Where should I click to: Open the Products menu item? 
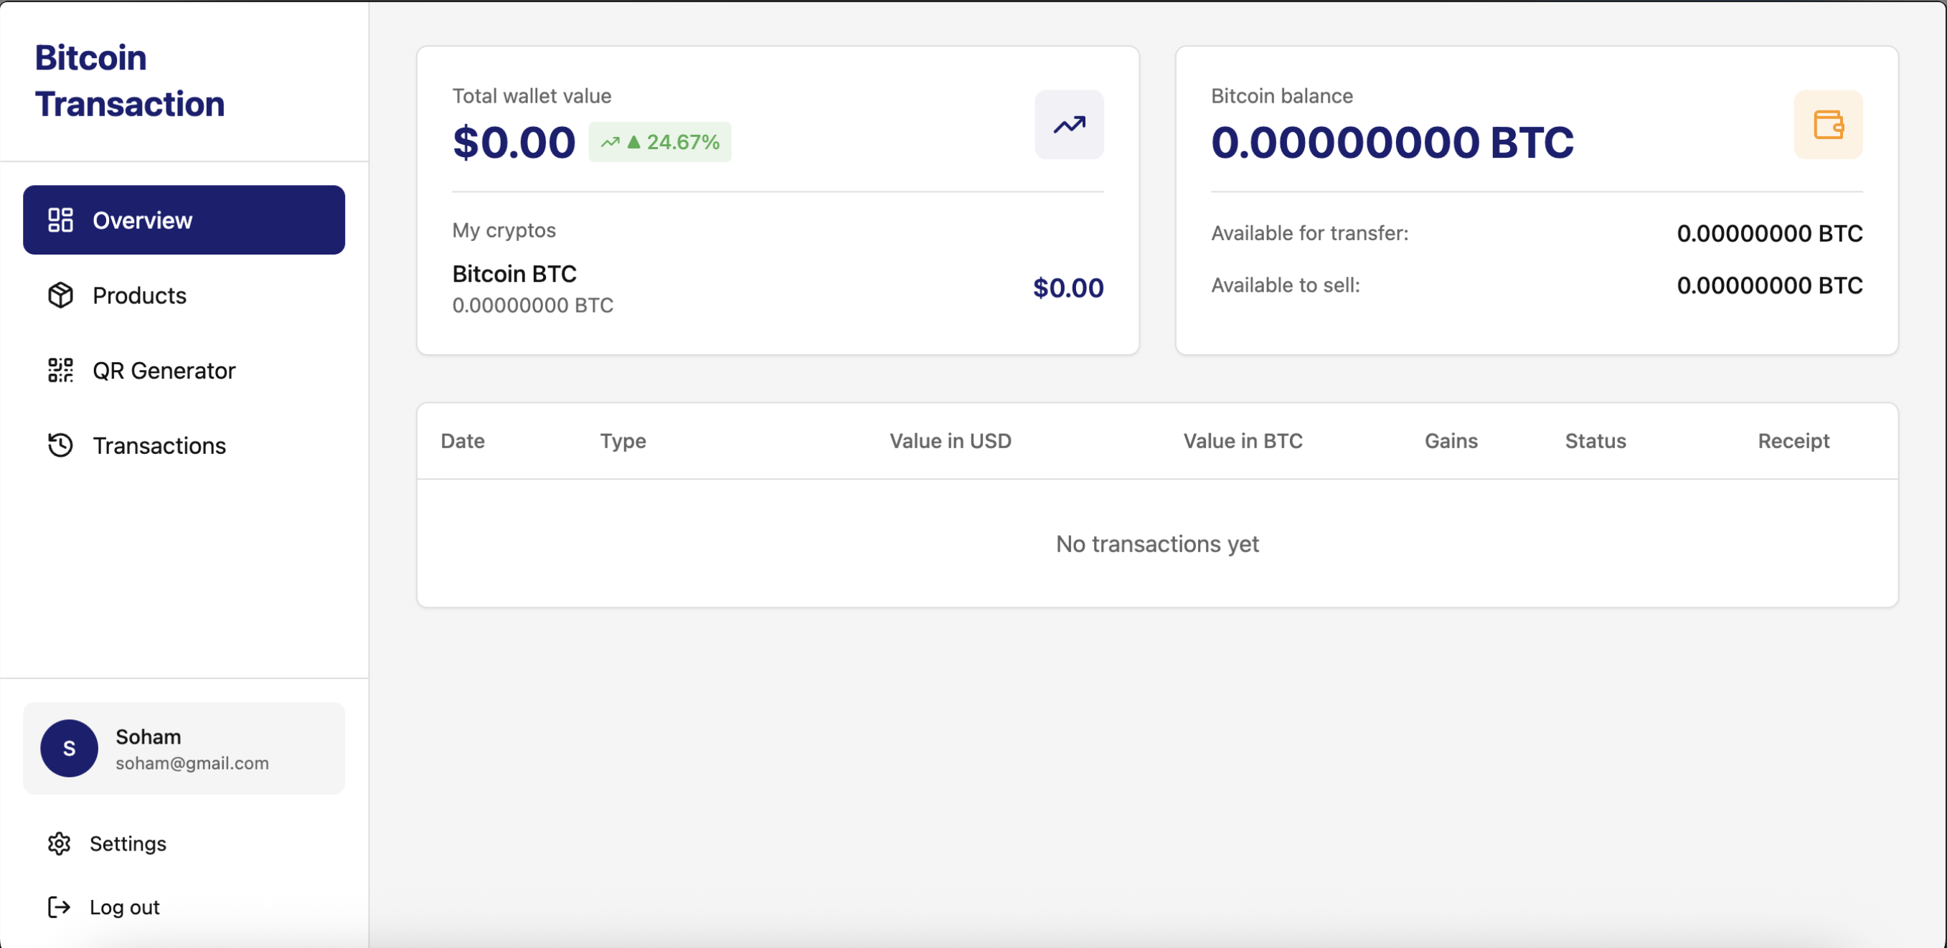pos(139,295)
